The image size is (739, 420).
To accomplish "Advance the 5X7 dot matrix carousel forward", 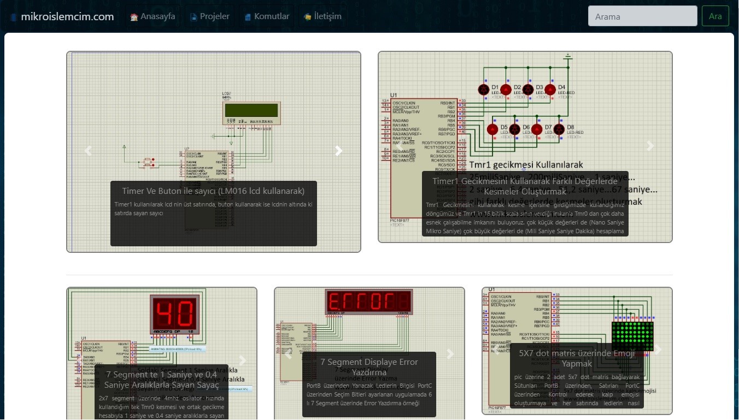I will coord(658,350).
